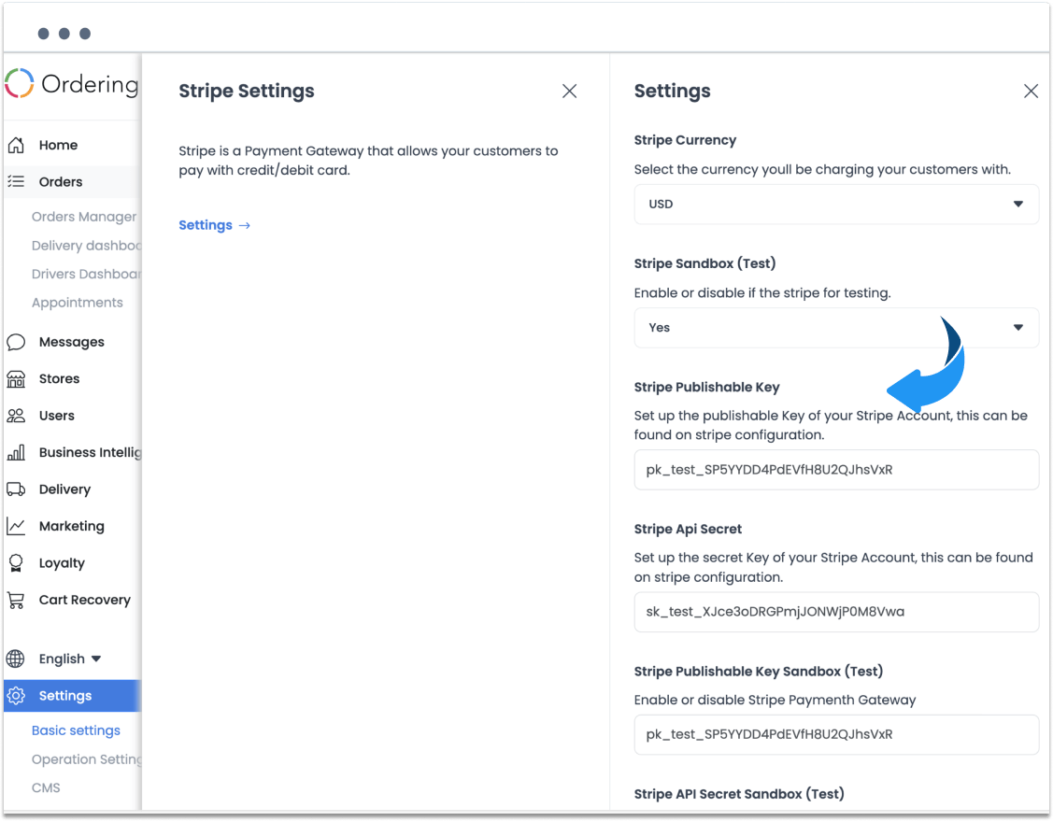Click the Stripe Currency label
The width and height of the screenshot is (1053, 822).
click(x=685, y=140)
